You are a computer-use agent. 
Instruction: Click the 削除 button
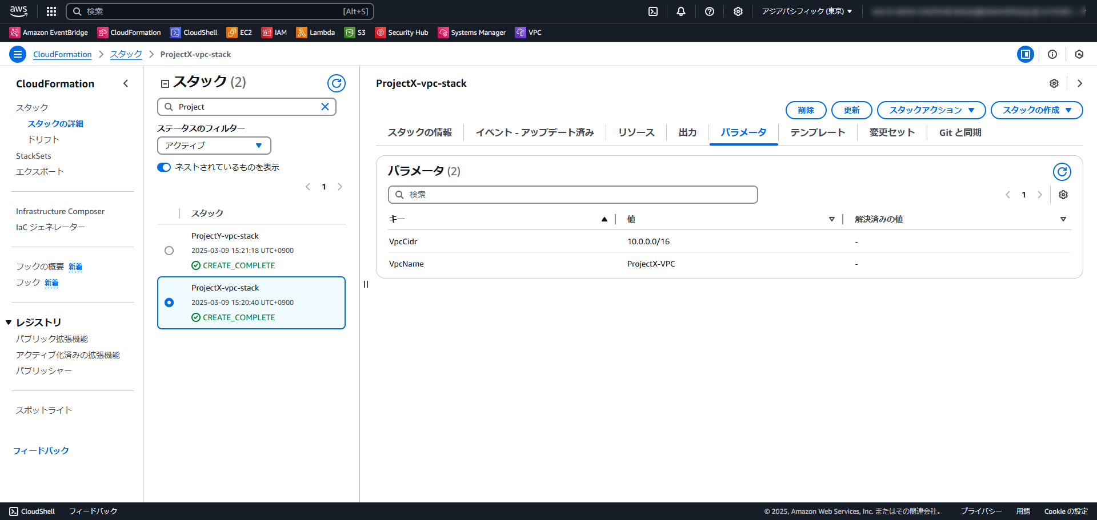point(806,110)
